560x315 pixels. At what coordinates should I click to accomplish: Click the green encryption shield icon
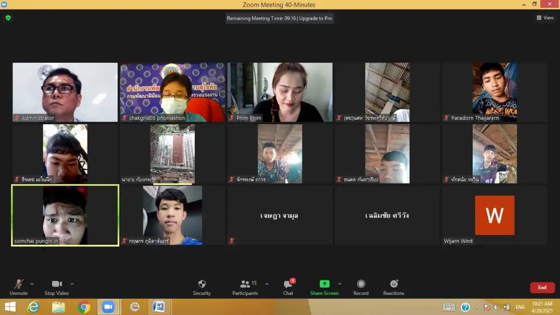point(8,18)
